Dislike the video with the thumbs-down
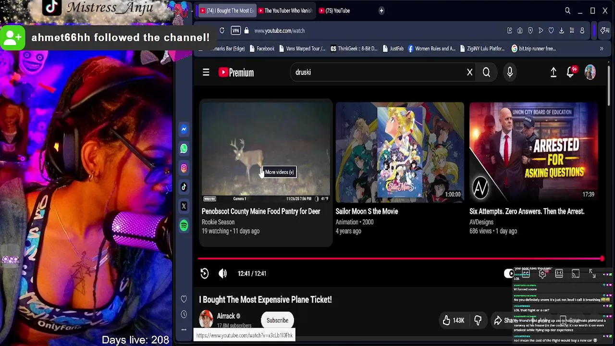Image resolution: width=615 pixels, height=346 pixels. 478,320
